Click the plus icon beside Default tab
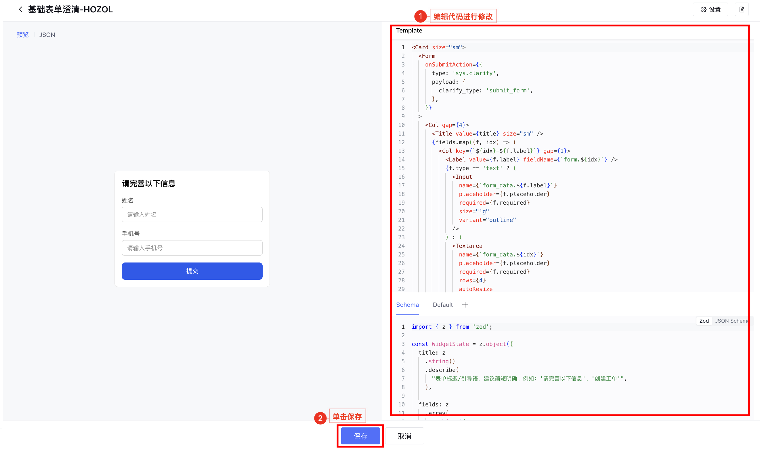 465,305
